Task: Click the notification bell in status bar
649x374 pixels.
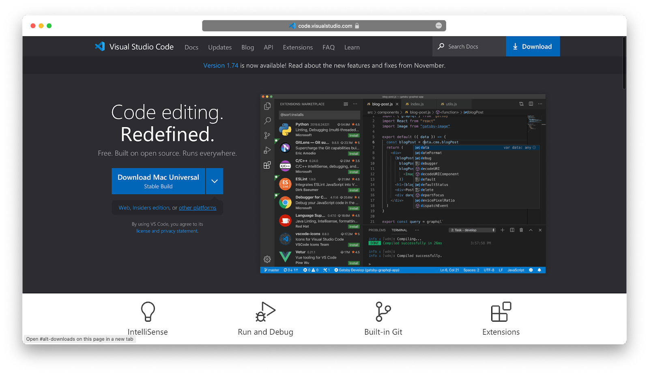Action: 539,270
